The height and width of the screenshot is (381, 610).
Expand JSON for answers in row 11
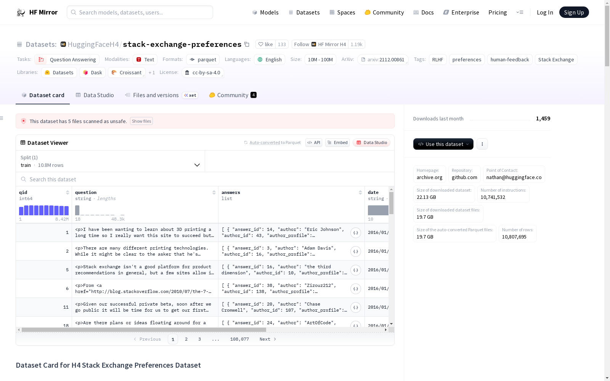coord(356,307)
